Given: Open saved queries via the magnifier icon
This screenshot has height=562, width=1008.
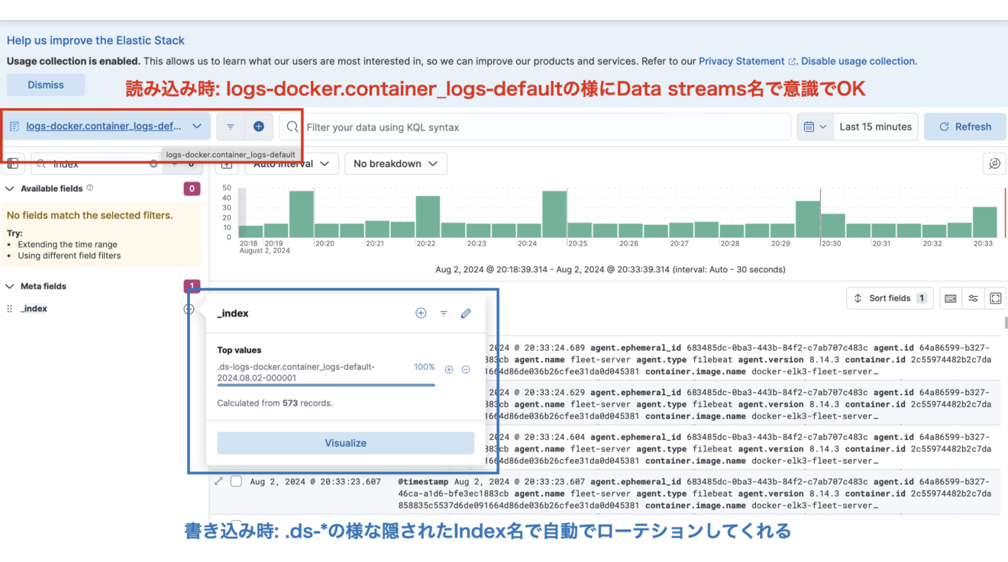Looking at the screenshot, I should (x=291, y=127).
